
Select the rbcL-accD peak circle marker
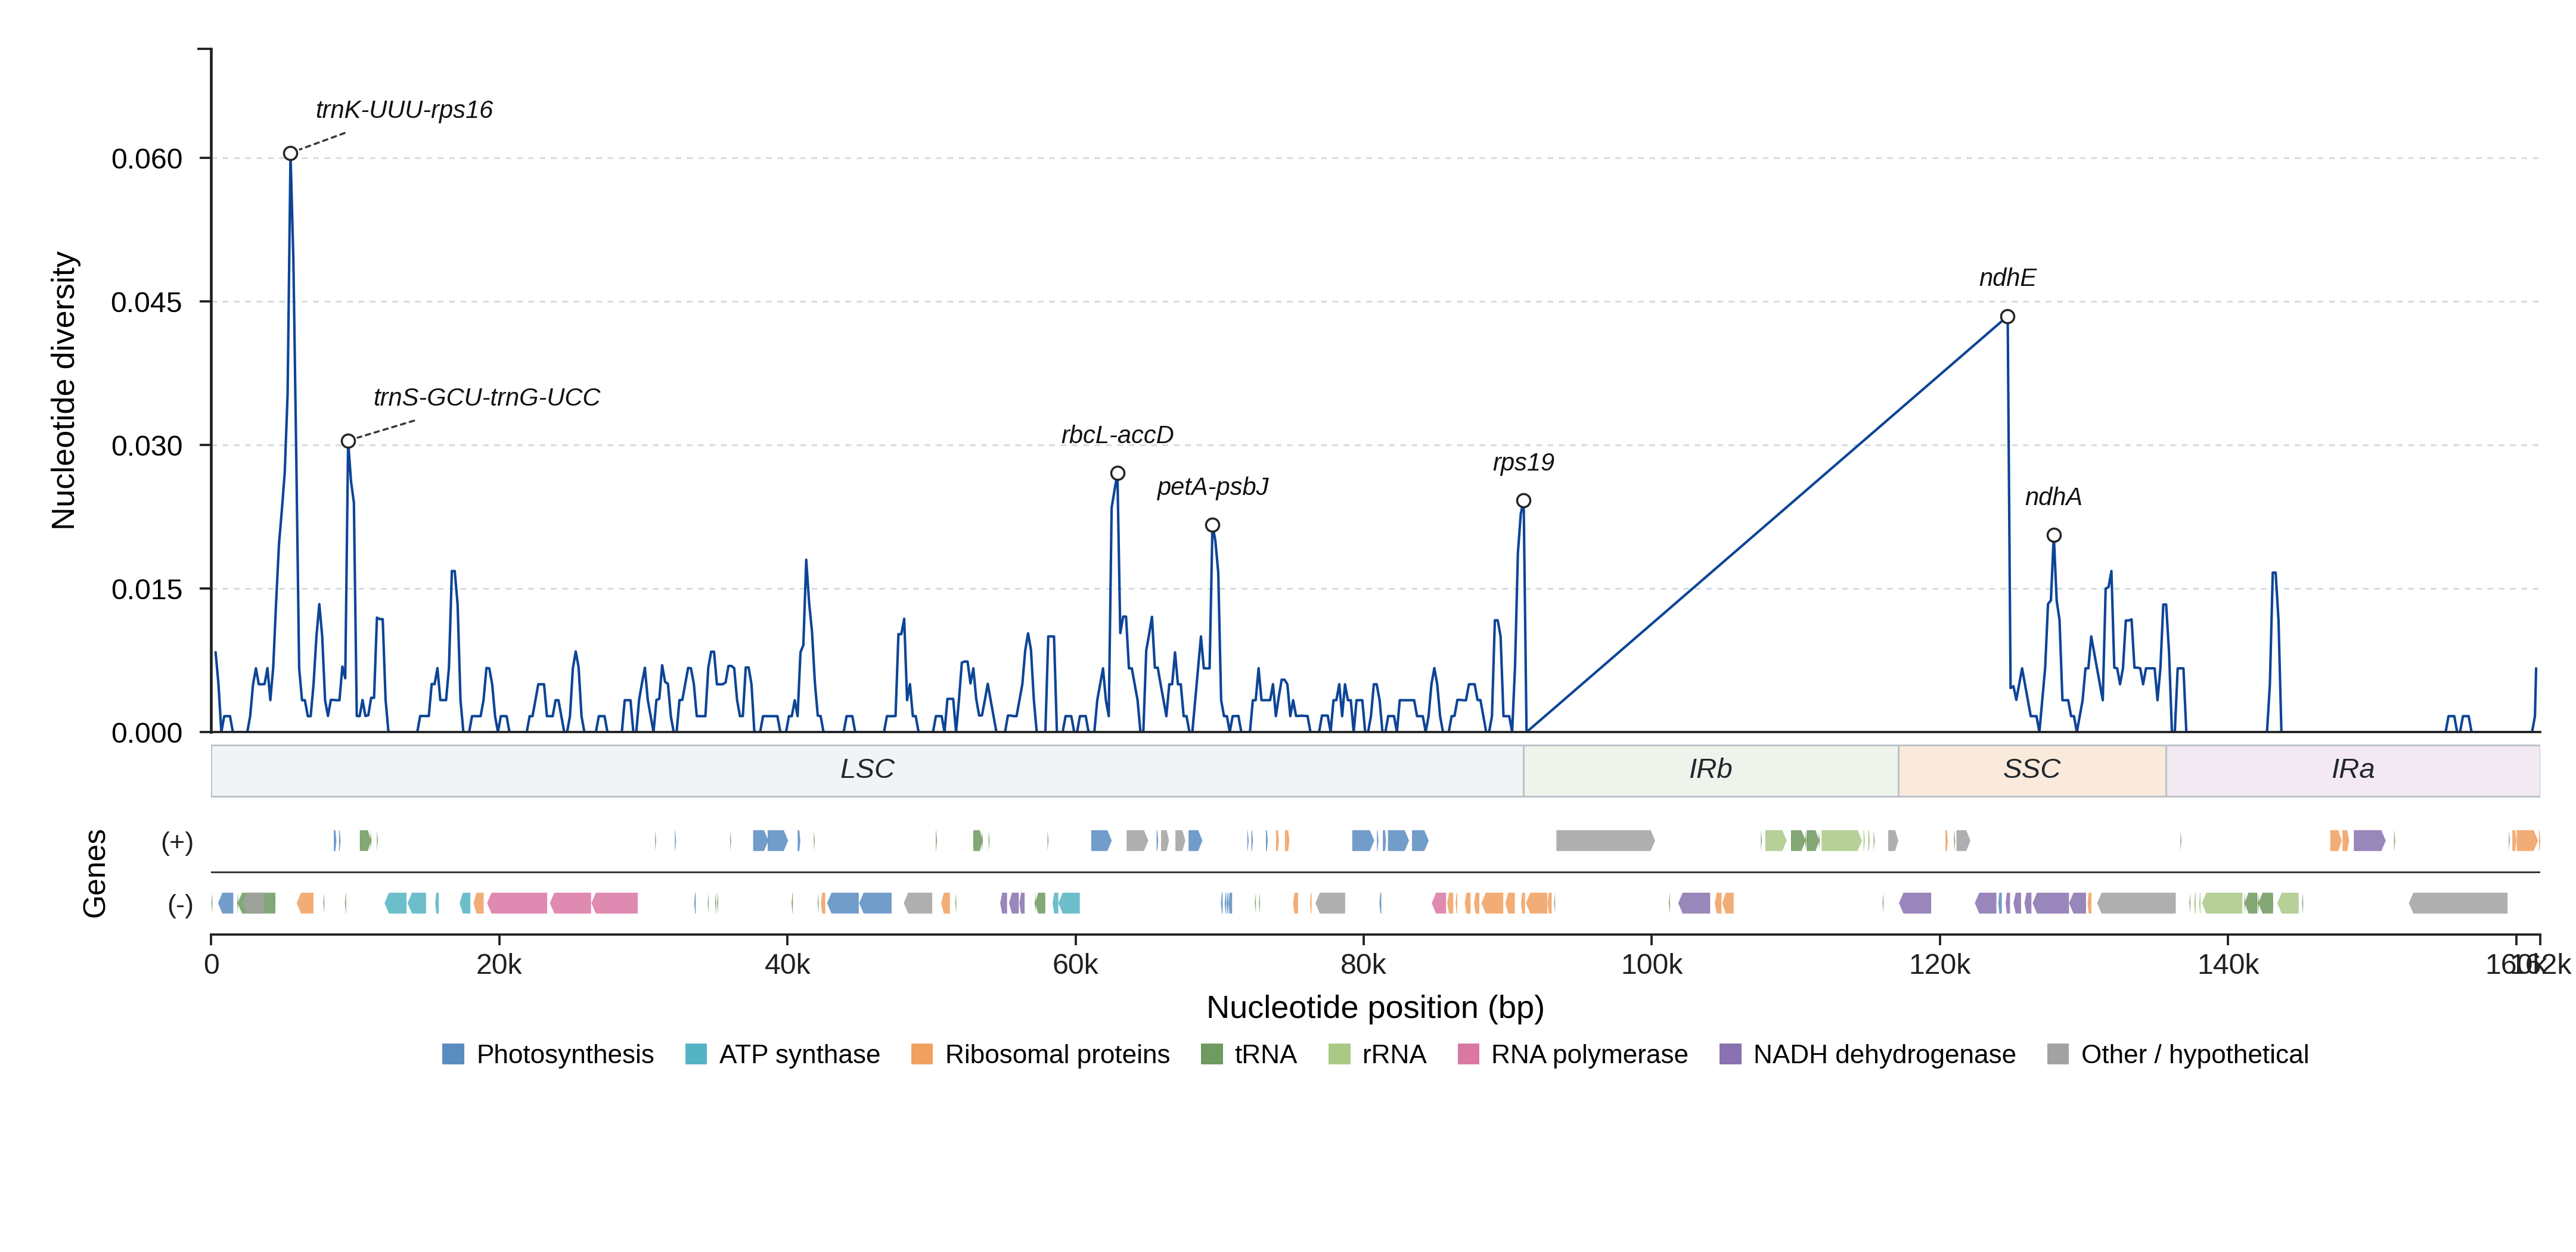1118,474
